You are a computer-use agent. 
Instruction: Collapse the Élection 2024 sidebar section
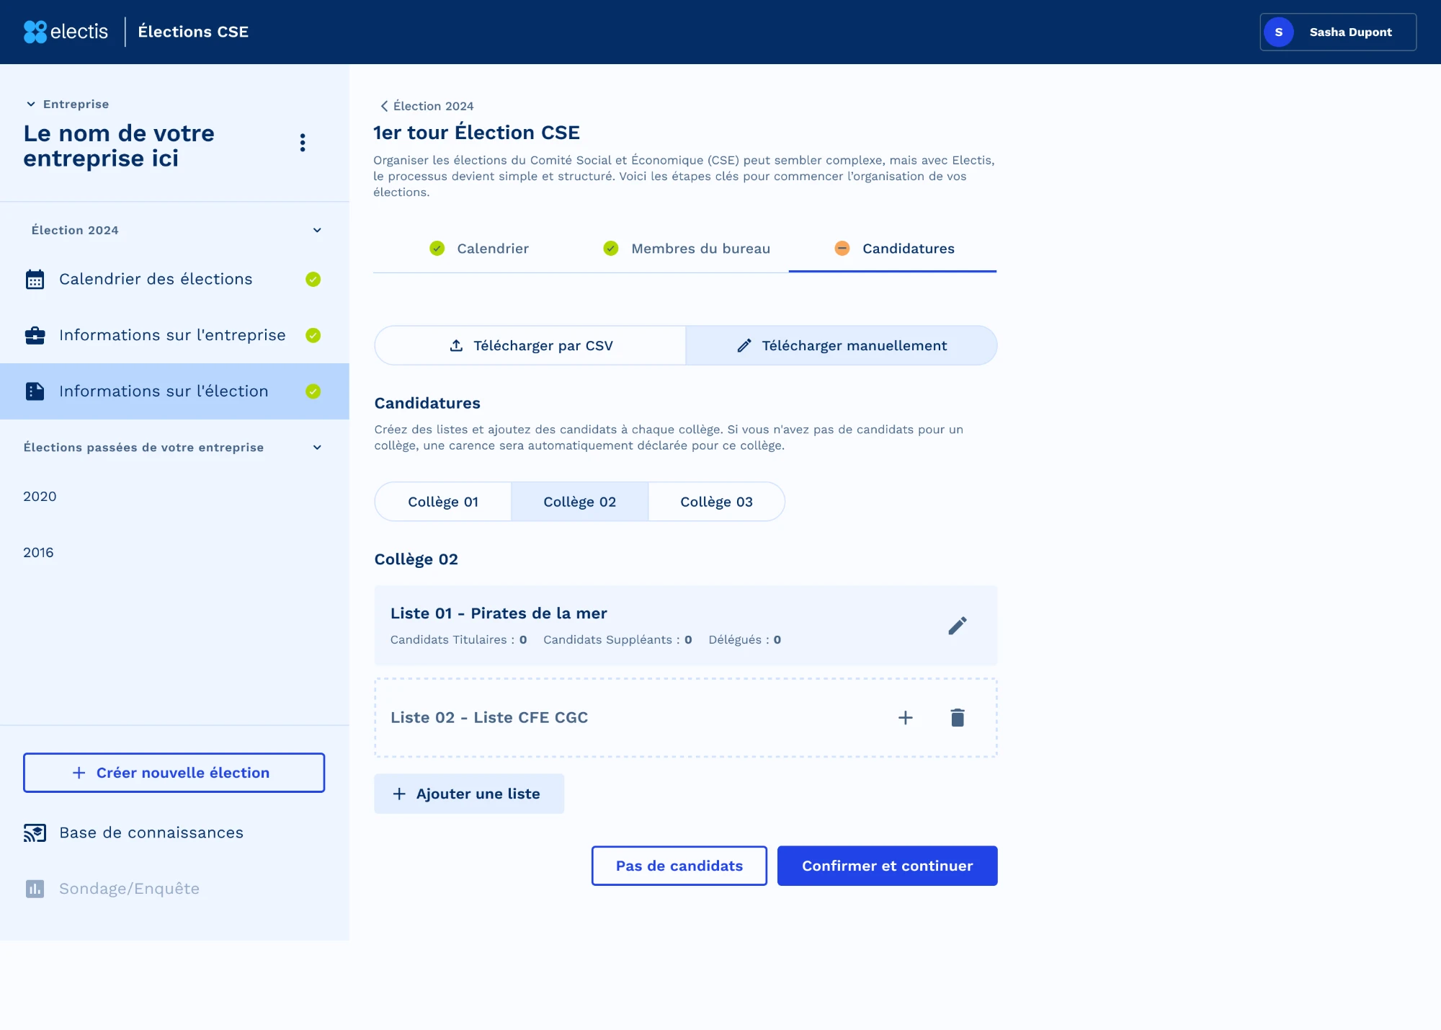(317, 231)
